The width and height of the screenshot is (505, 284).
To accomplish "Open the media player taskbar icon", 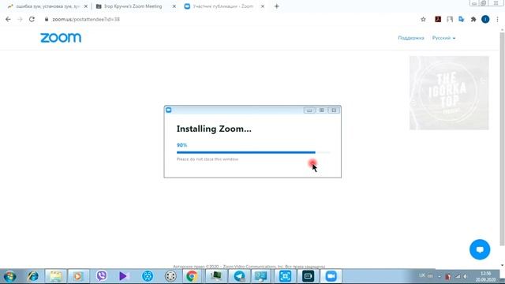I will [78, 276].
